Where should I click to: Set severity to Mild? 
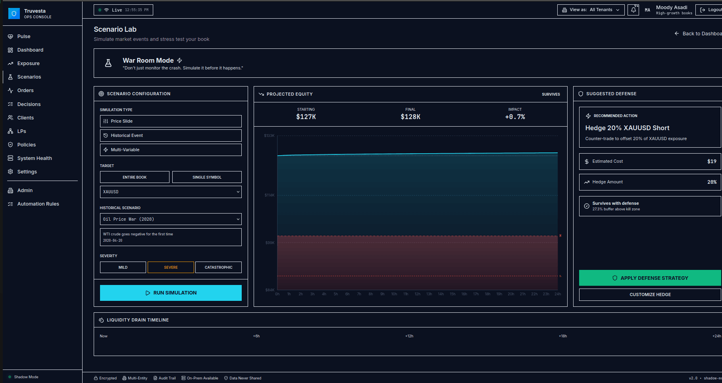123,267
